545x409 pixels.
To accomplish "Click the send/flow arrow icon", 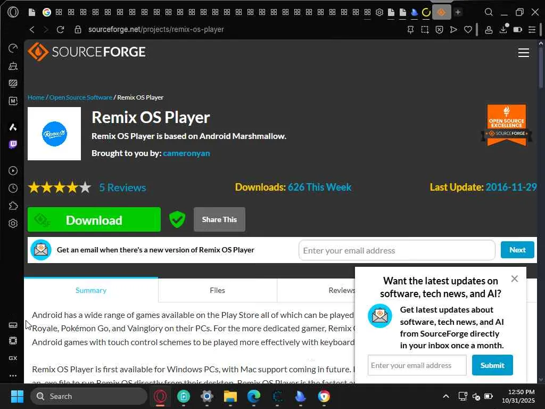I will point(453,30).
